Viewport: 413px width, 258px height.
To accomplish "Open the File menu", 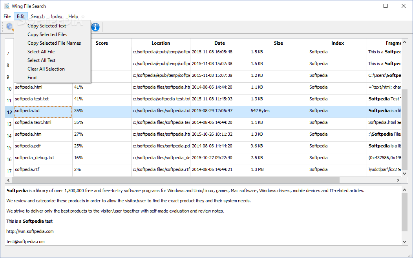I will pyautogui.click(x=7, y=16).
